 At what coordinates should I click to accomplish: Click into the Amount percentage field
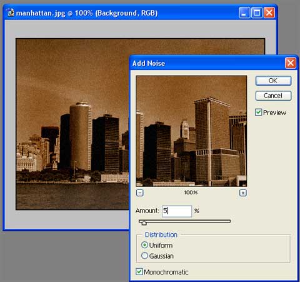click(177, 211)
